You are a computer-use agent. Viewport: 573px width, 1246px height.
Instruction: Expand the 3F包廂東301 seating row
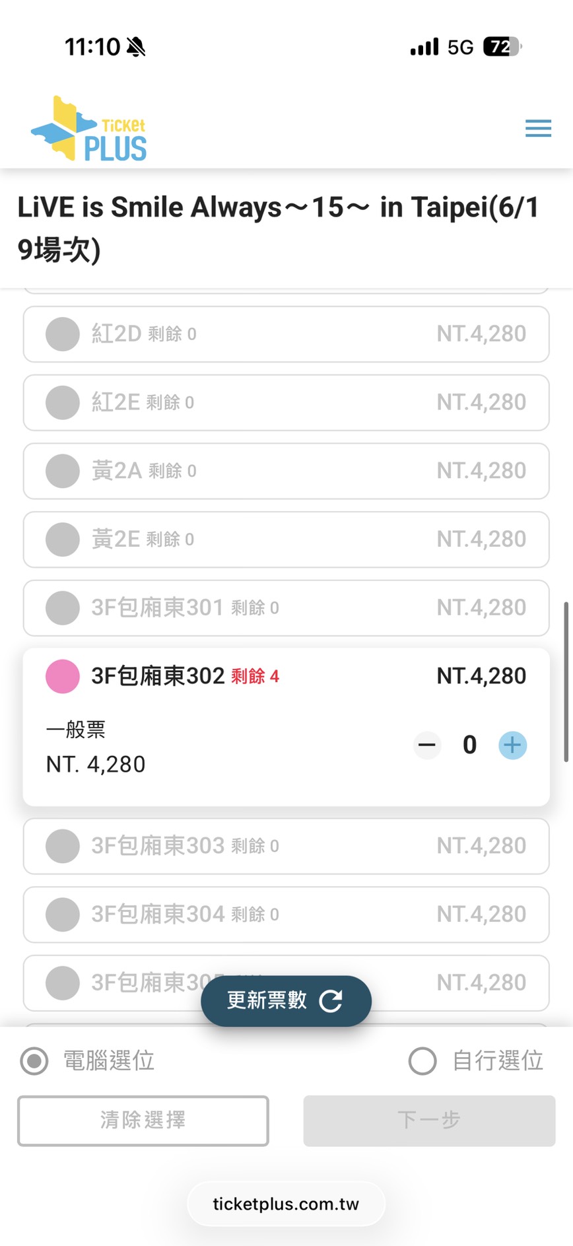(x=286, y=607)
